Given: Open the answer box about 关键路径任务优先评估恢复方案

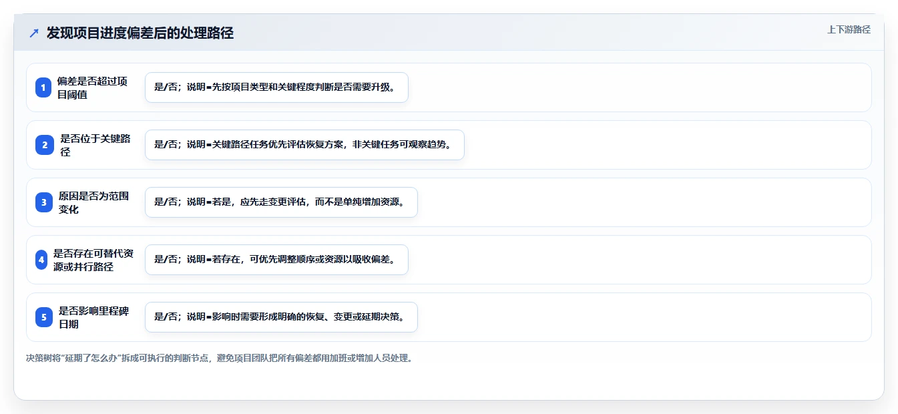Looking at the screenshot, I should pyautogui.click(x=304, y=145).
